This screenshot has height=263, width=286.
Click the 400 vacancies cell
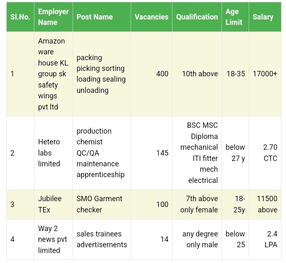click(x=152, y=74)
